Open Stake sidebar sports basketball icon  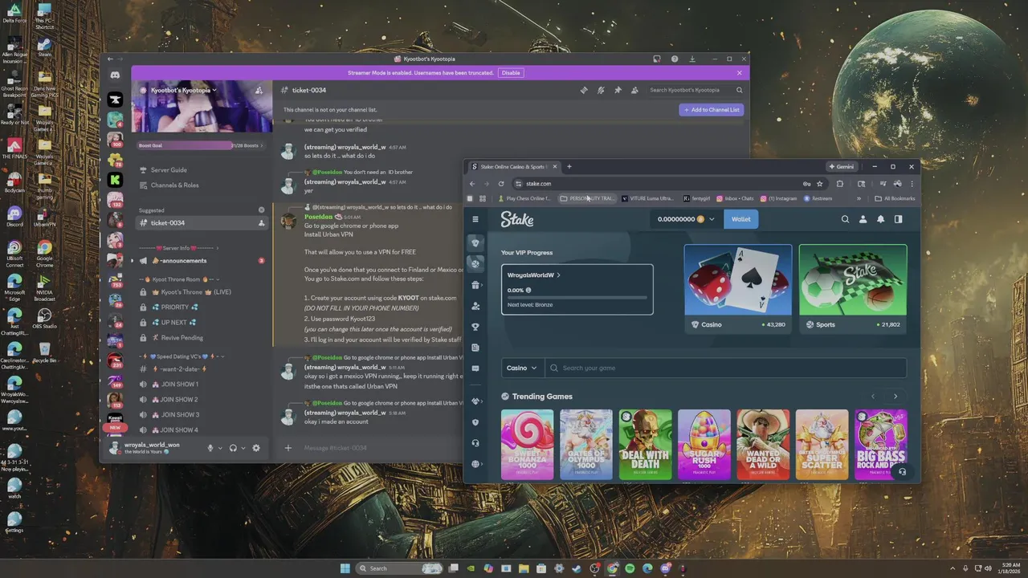[x=475, y=263]
